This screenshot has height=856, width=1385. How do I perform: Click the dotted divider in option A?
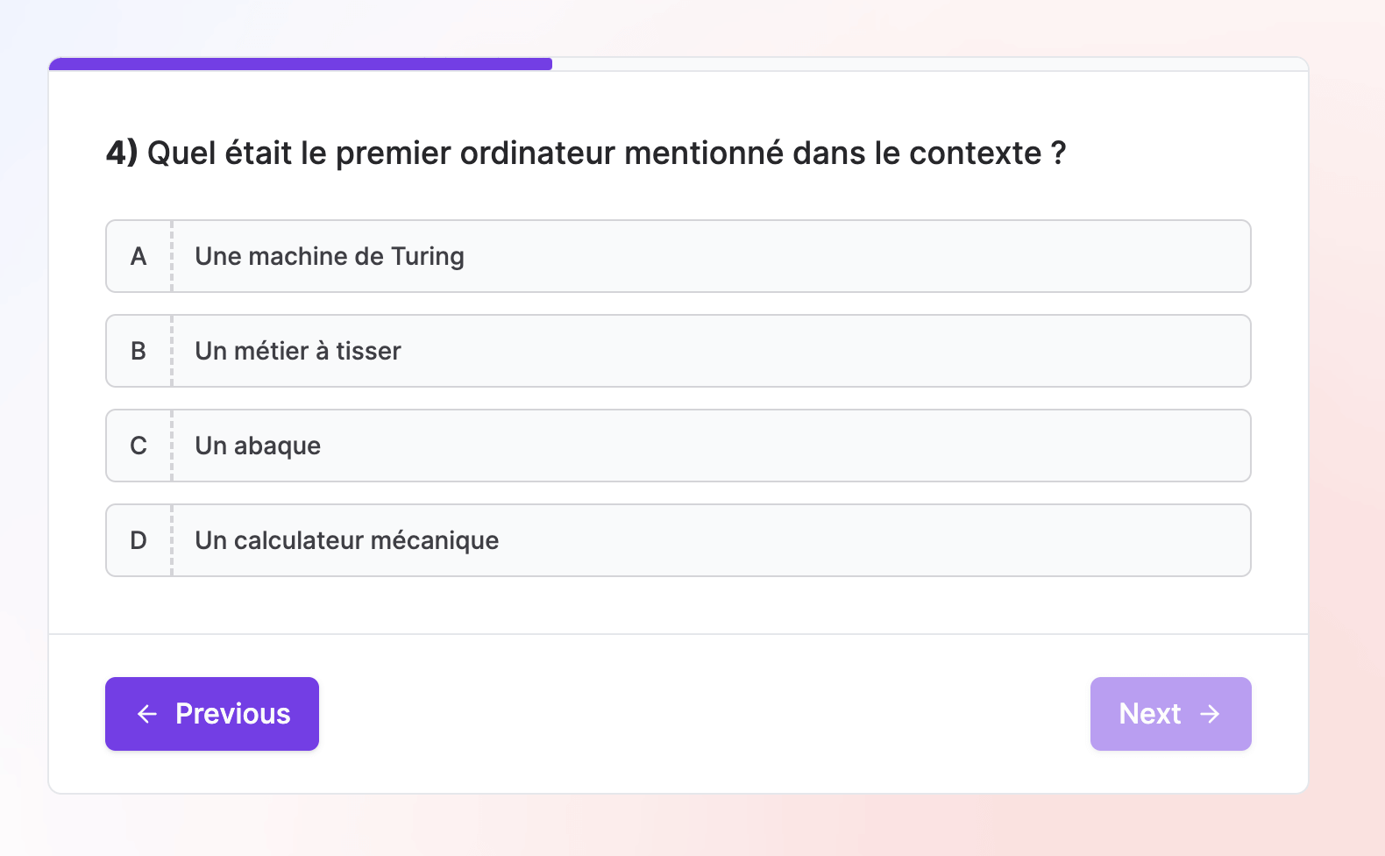(x=172, y=256)
